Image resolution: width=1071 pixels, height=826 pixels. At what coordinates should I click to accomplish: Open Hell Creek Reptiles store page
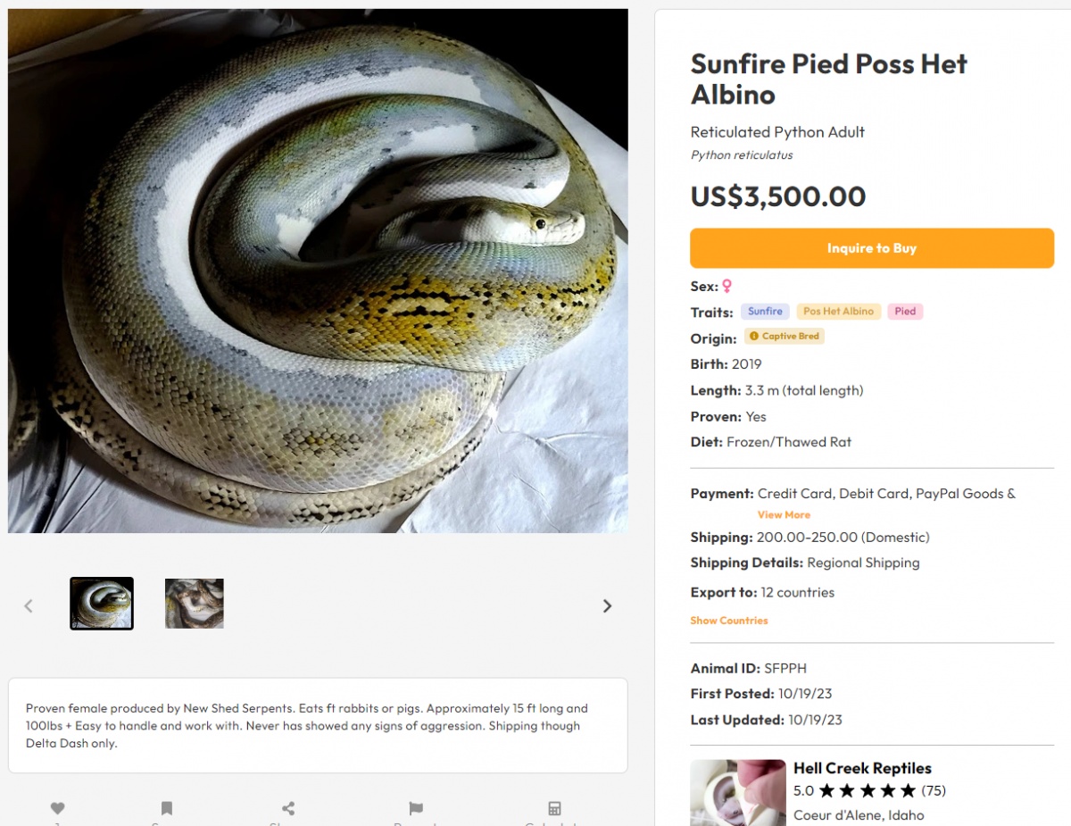[x=862, y=768]
